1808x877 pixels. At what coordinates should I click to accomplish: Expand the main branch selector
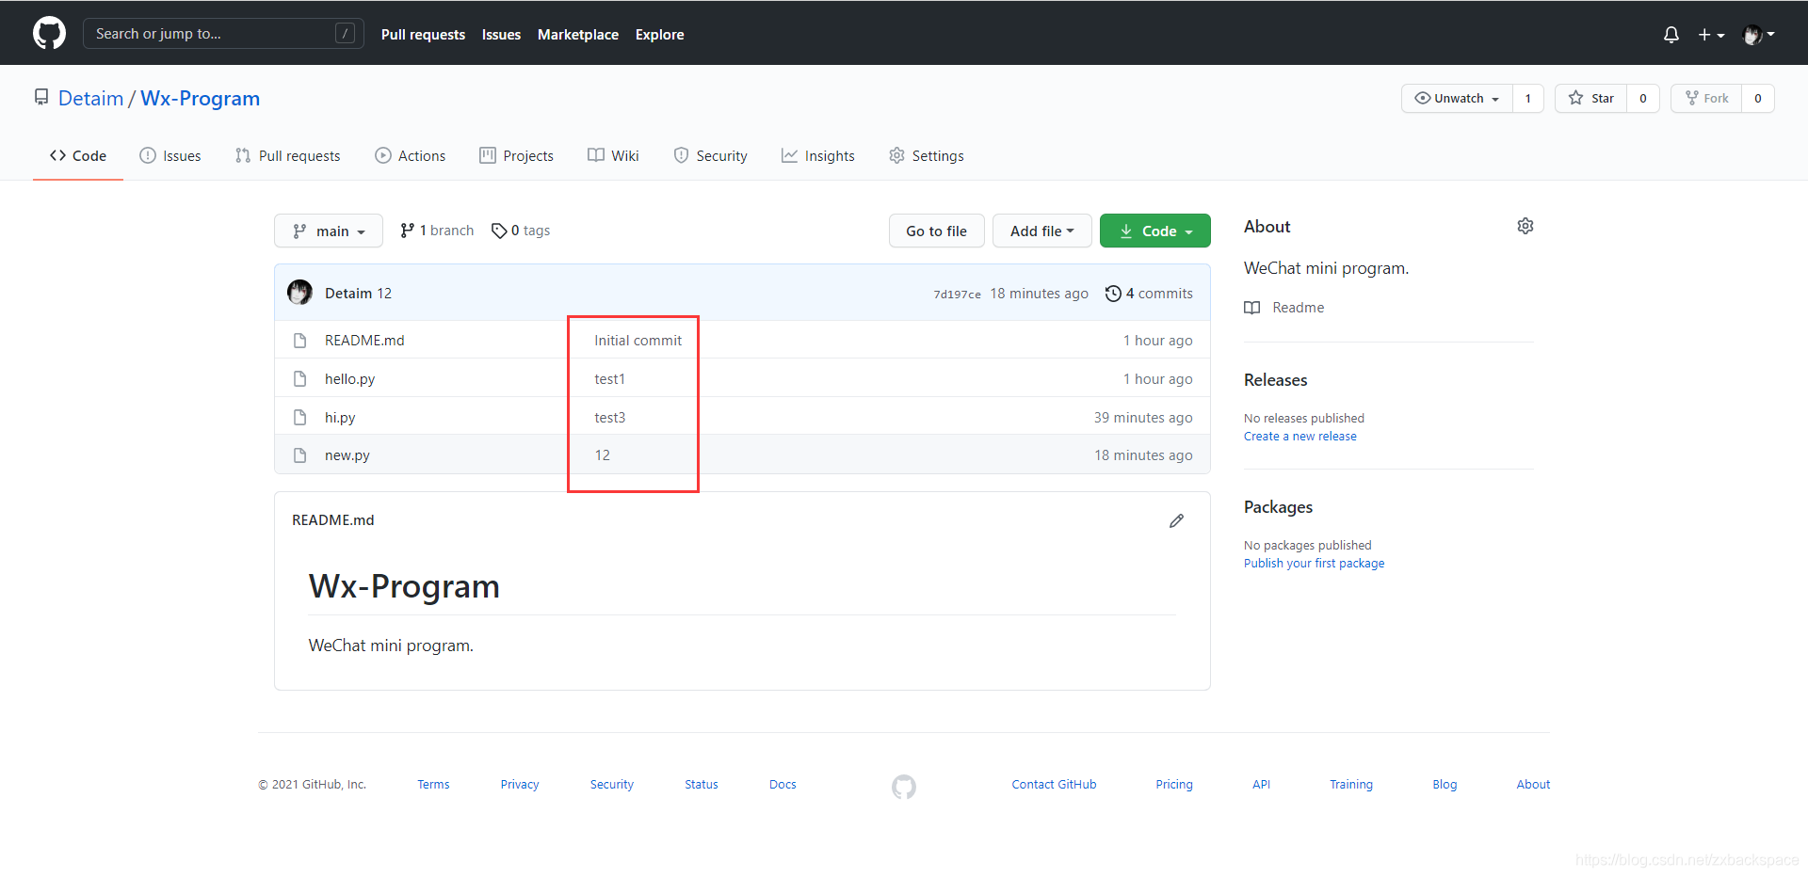329,231
